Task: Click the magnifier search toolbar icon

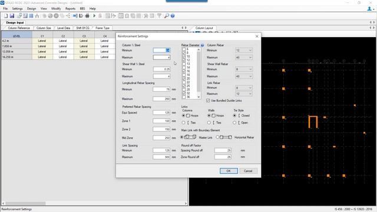Action: (x=166, y=16)
